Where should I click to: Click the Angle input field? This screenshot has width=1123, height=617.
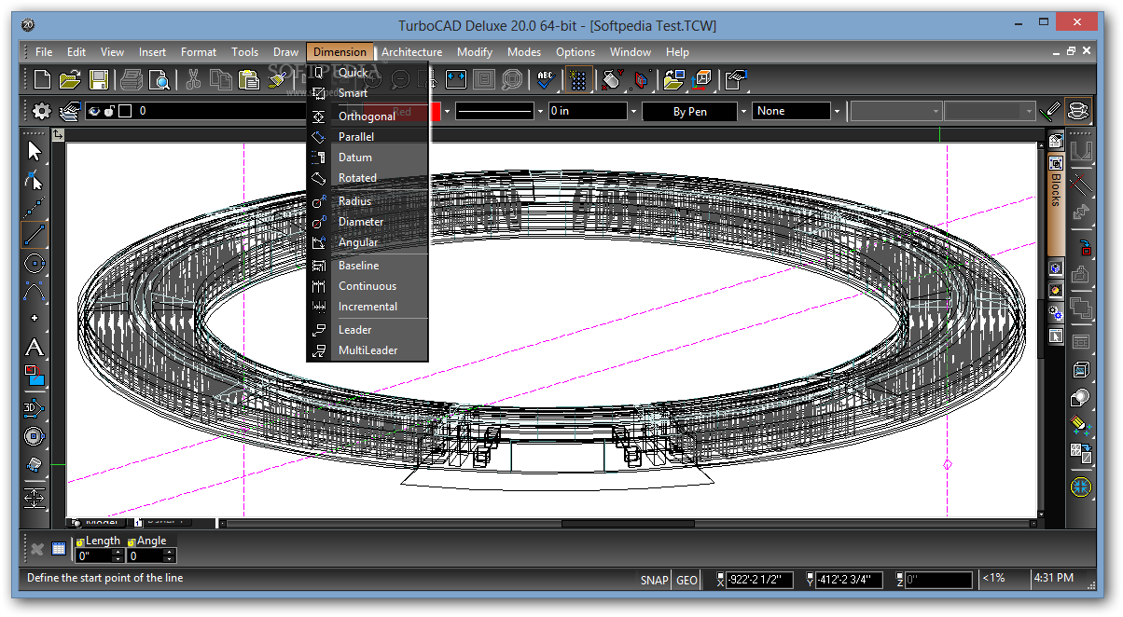pos(145,555)
